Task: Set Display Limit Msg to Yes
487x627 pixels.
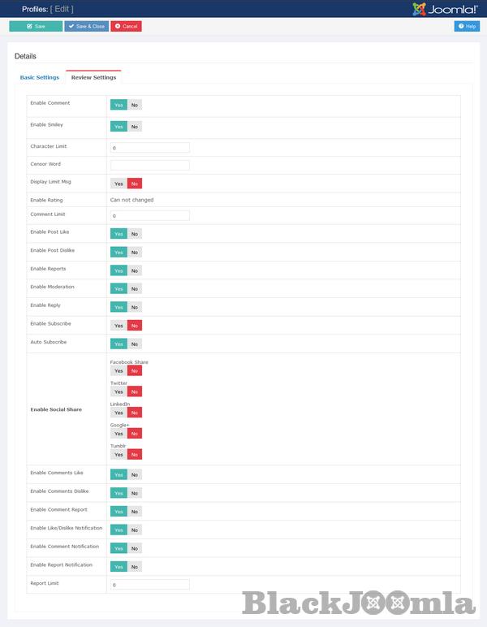Action: pyautogui.click(x=119, y=184)
